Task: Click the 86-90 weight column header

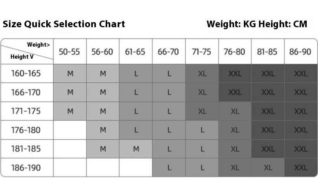Action: (x=300, y=52)
